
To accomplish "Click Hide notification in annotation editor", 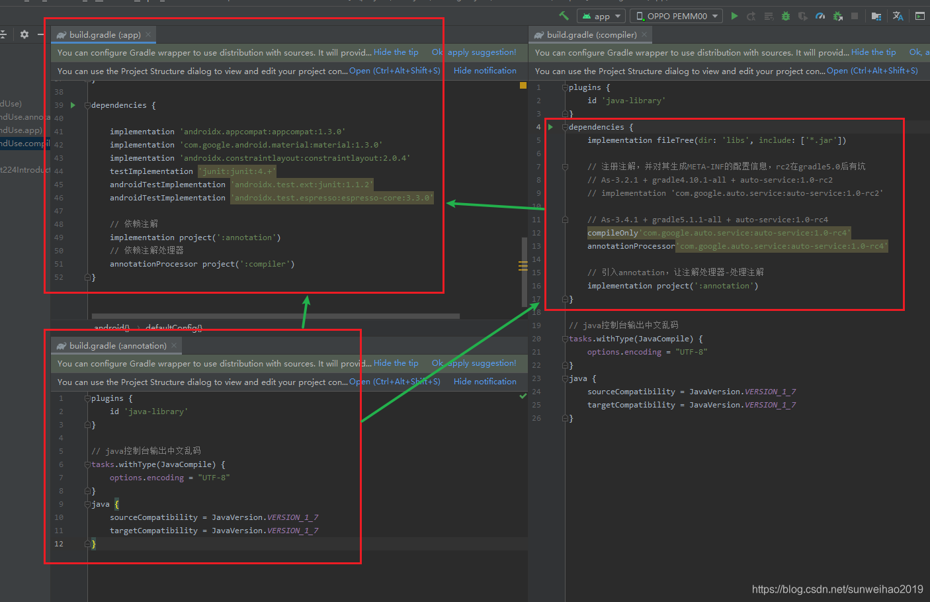I will pyautogui.click(x=485, y=382).
